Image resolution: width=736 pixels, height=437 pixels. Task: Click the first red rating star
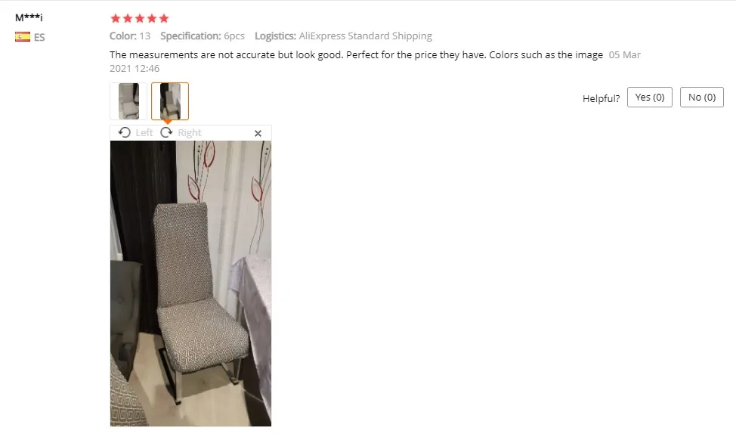tap(115, 18)
